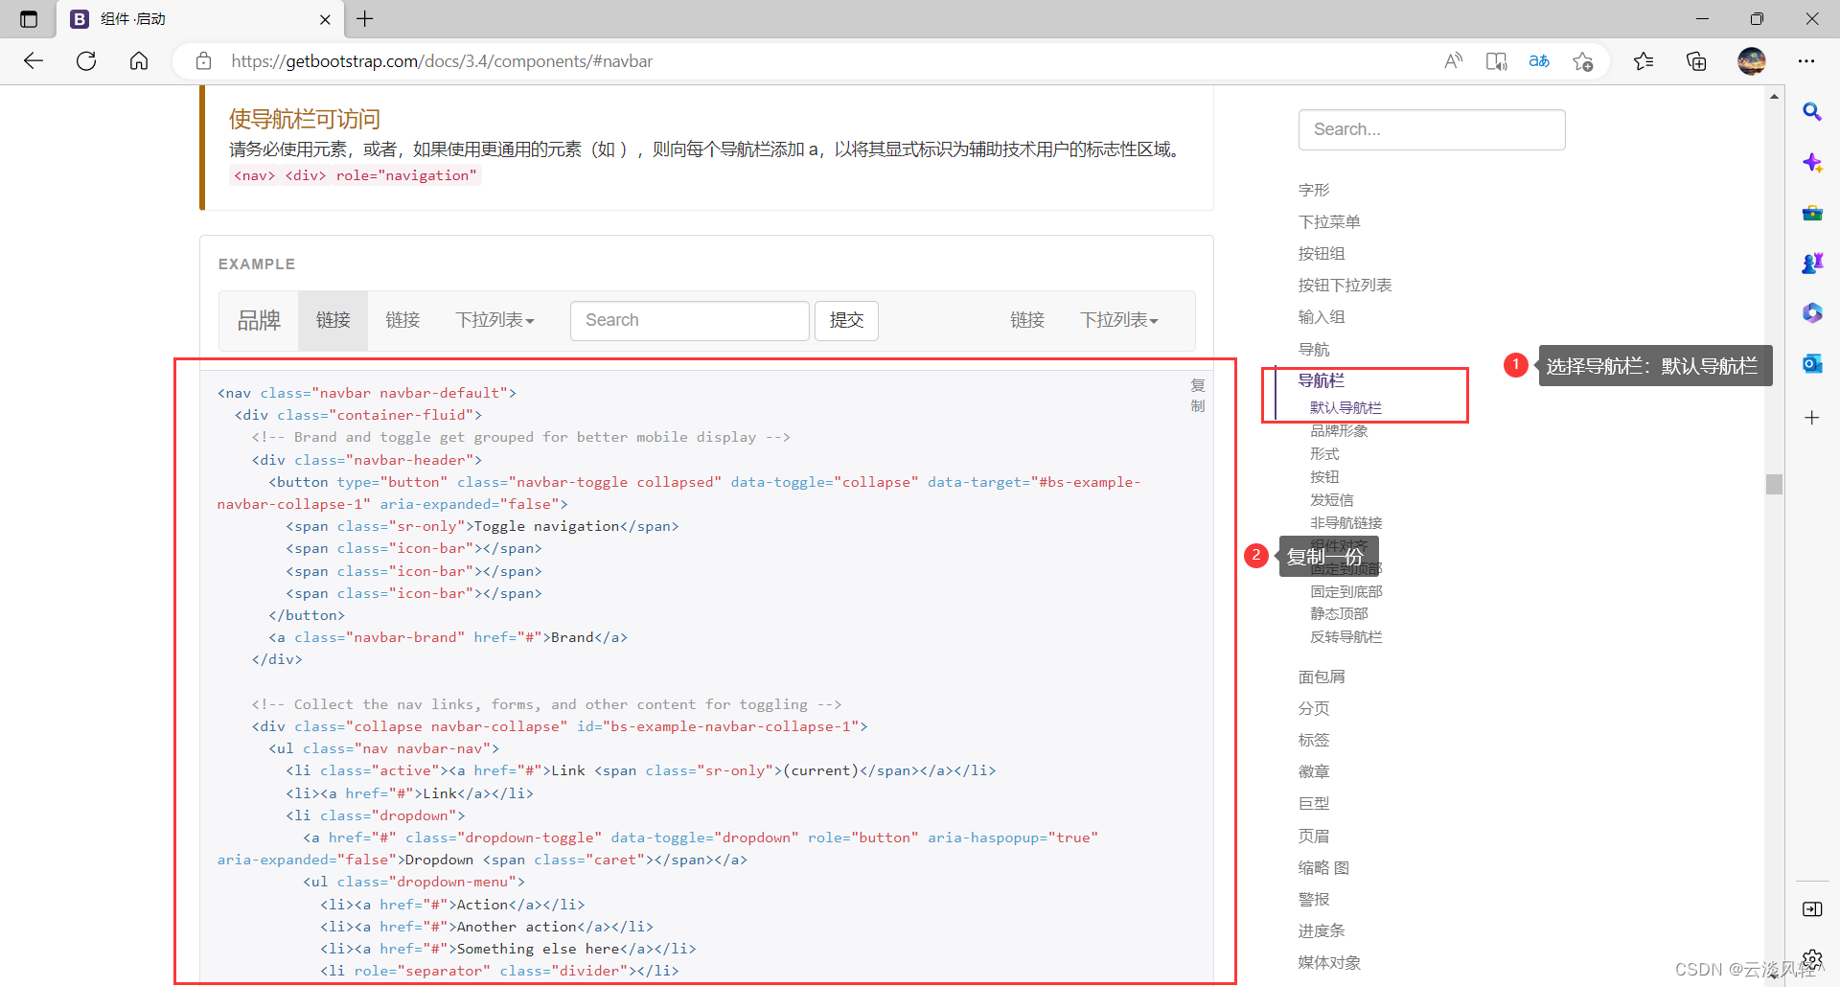Select the active 链接 navbar item
This screenshot has height=987, width=1840.
(x=333, y=320)
